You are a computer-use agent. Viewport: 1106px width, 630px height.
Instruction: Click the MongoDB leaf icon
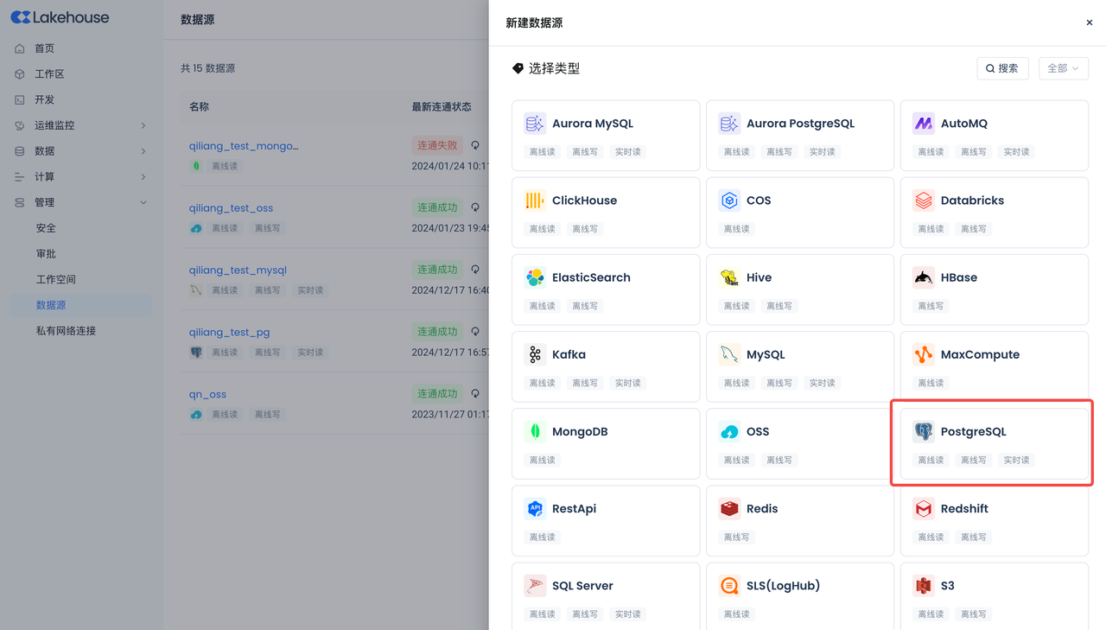tap(535, 431)
